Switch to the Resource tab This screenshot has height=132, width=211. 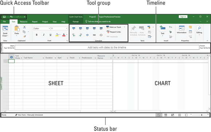24,22
